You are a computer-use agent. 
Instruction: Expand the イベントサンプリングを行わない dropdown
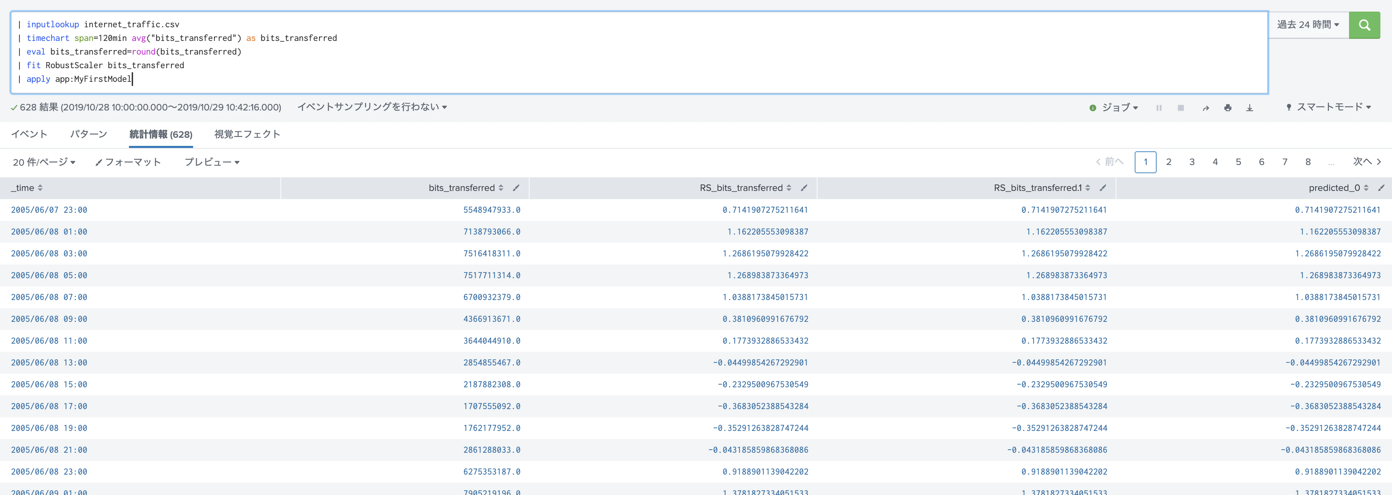[372, 107]
